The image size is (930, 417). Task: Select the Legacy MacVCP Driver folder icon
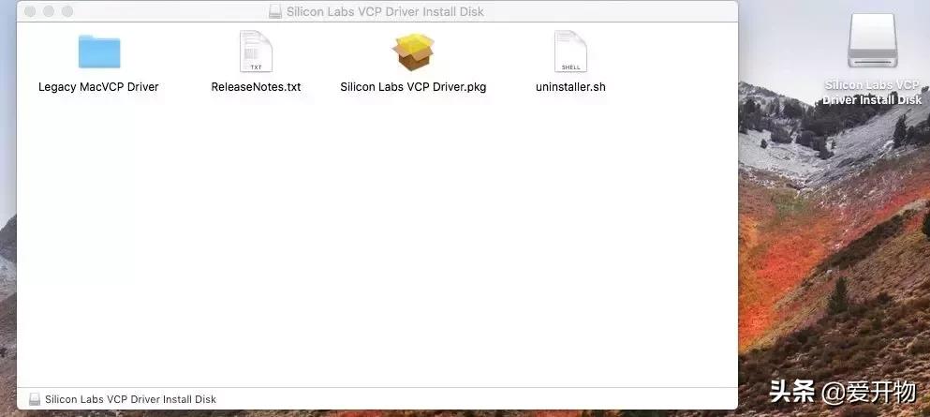click(x=99, y=52)
